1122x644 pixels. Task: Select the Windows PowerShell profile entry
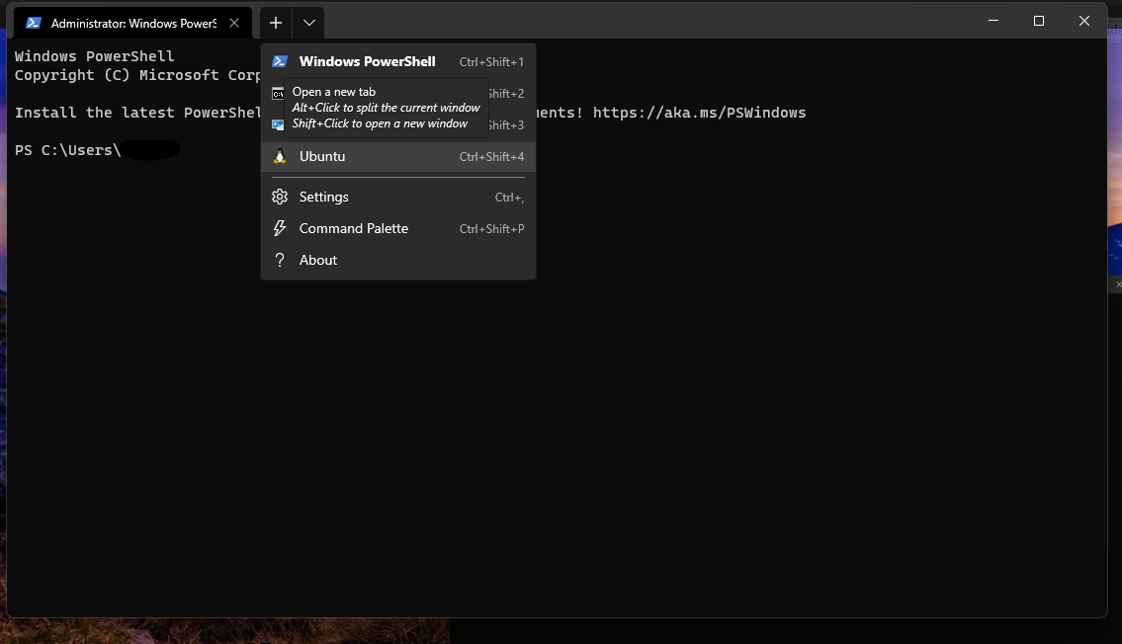click(398, 61)
